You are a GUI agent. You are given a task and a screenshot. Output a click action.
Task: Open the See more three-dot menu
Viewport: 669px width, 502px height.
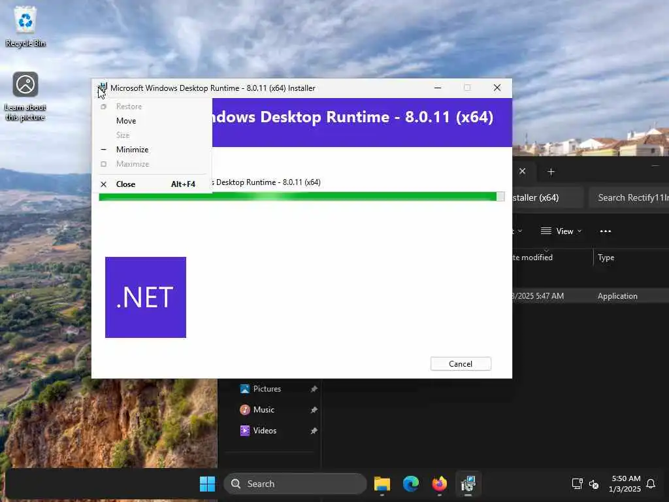click(605, 231)
